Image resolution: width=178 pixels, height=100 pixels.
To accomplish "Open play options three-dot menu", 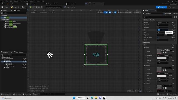I will [41, 7].
